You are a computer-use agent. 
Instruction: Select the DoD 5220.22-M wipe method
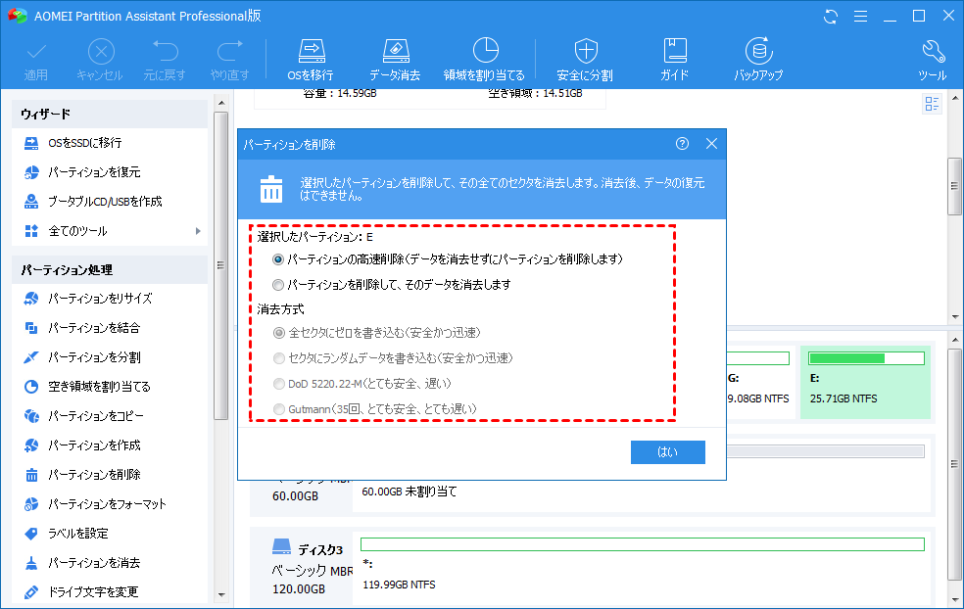(x=279, y=384)
